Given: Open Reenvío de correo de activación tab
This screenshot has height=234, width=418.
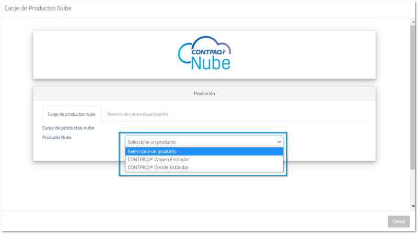Looking at the screenshot, I should click(x=137, y=114).
